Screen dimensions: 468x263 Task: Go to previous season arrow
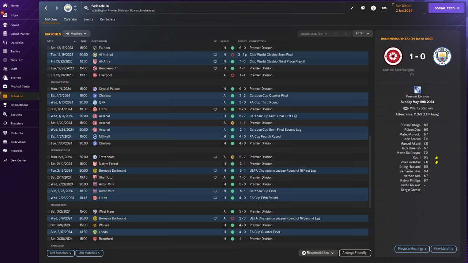[336, 34]
